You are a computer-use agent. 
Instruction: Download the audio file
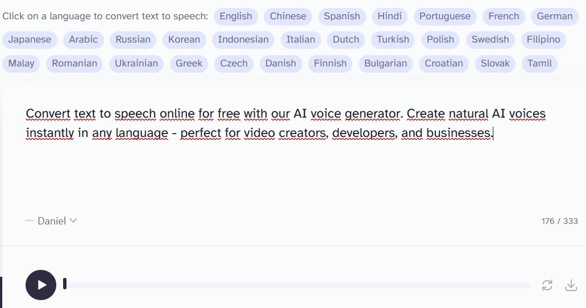pyautogui.click(x=571, y=285)
